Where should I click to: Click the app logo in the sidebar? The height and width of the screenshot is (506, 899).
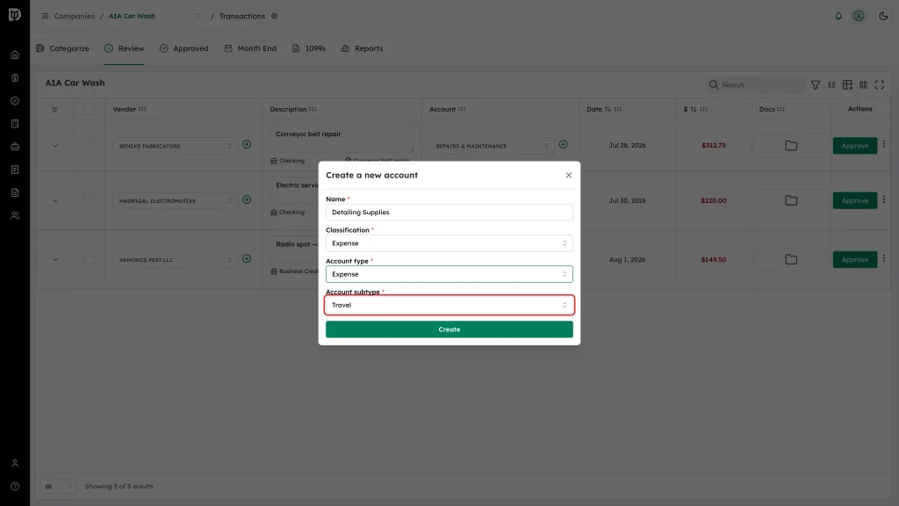[x=15, y=14]
